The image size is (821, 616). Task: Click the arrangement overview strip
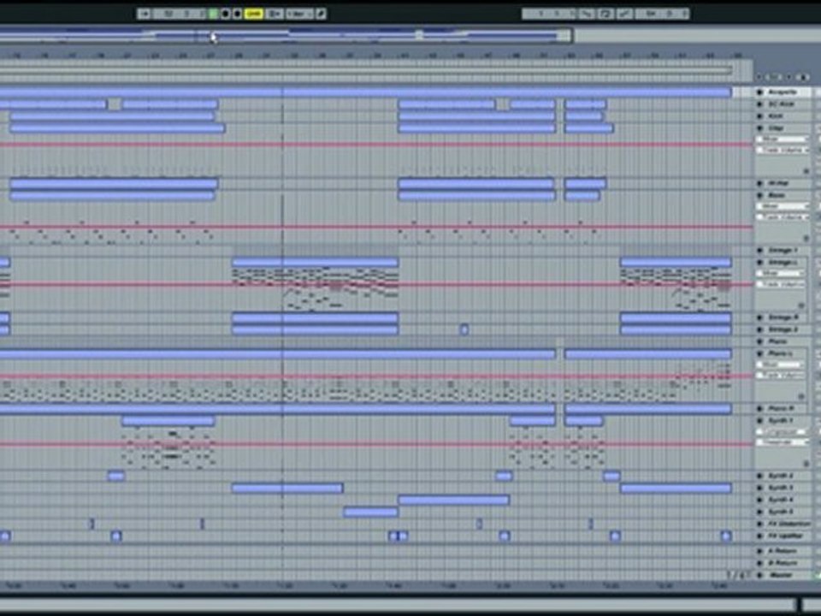pos(285,35)
